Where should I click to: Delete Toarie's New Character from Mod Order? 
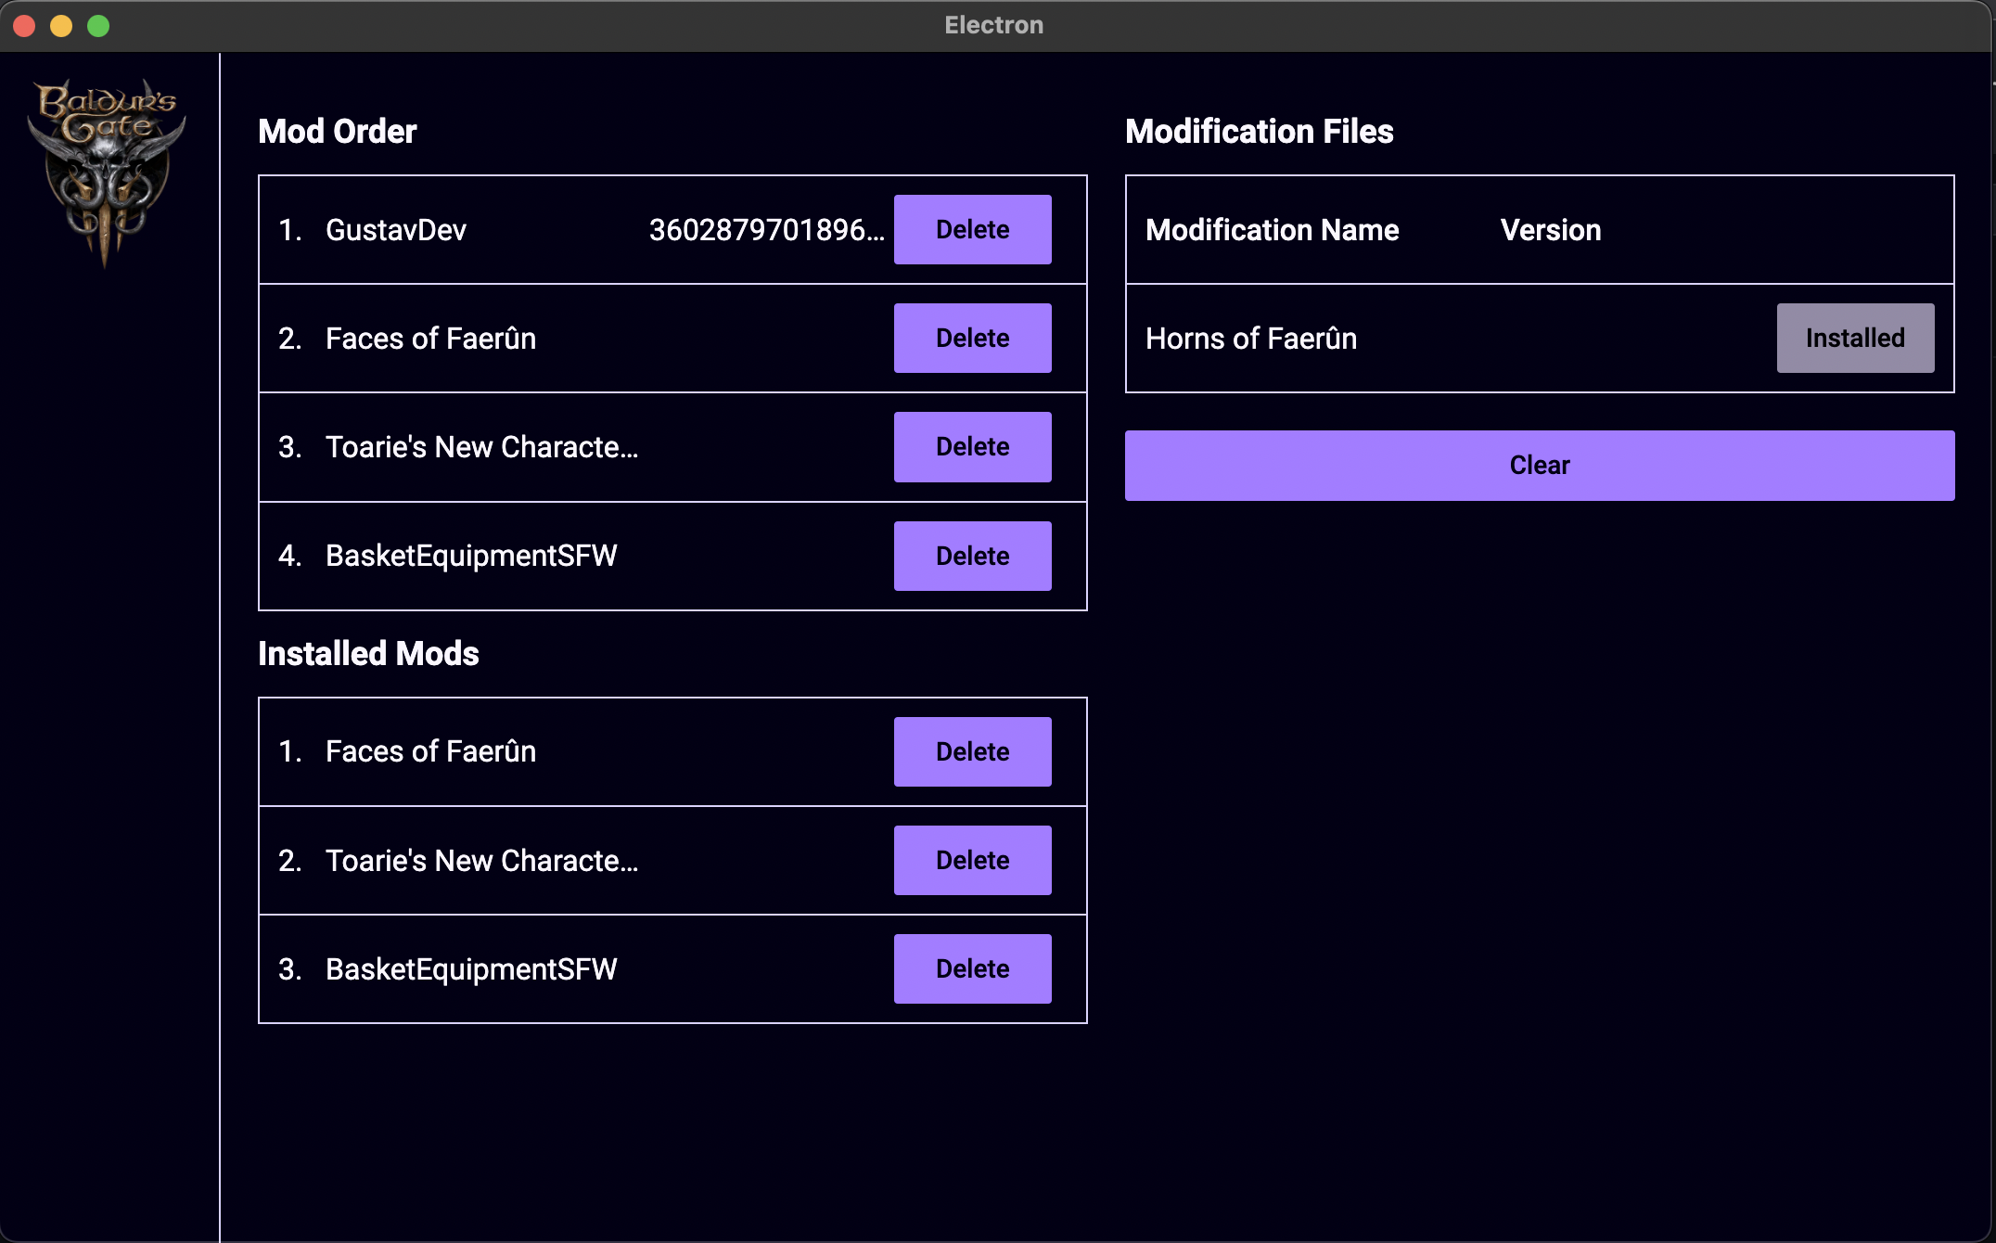(971, 446)
